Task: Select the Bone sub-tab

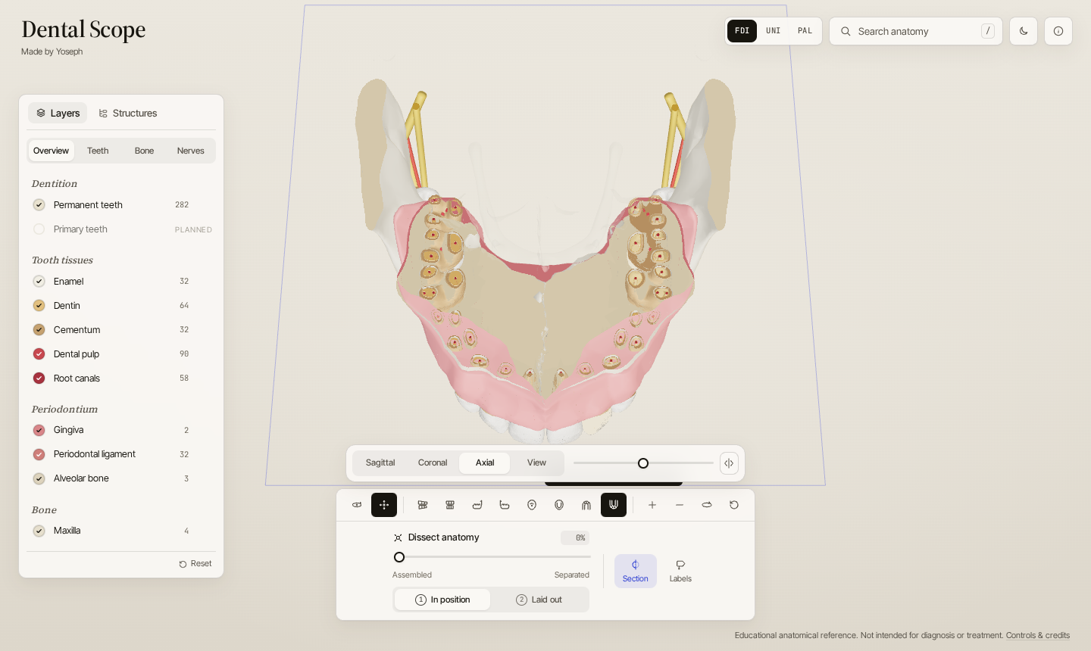Action: (x=144, y=151)
